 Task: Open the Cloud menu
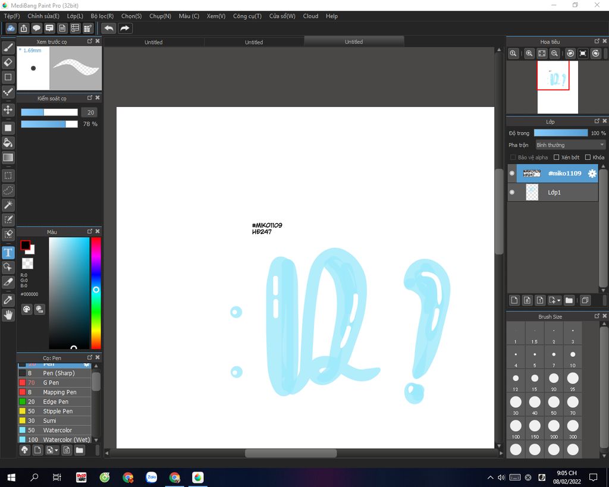pyautogui.click(x=310, y=16)
